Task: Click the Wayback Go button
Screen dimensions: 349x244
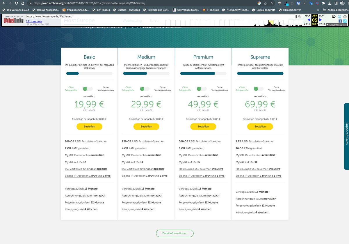Action: coord(300,17)
